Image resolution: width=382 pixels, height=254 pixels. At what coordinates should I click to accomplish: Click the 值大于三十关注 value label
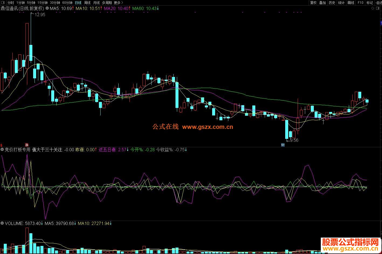[x=53, y=150]
